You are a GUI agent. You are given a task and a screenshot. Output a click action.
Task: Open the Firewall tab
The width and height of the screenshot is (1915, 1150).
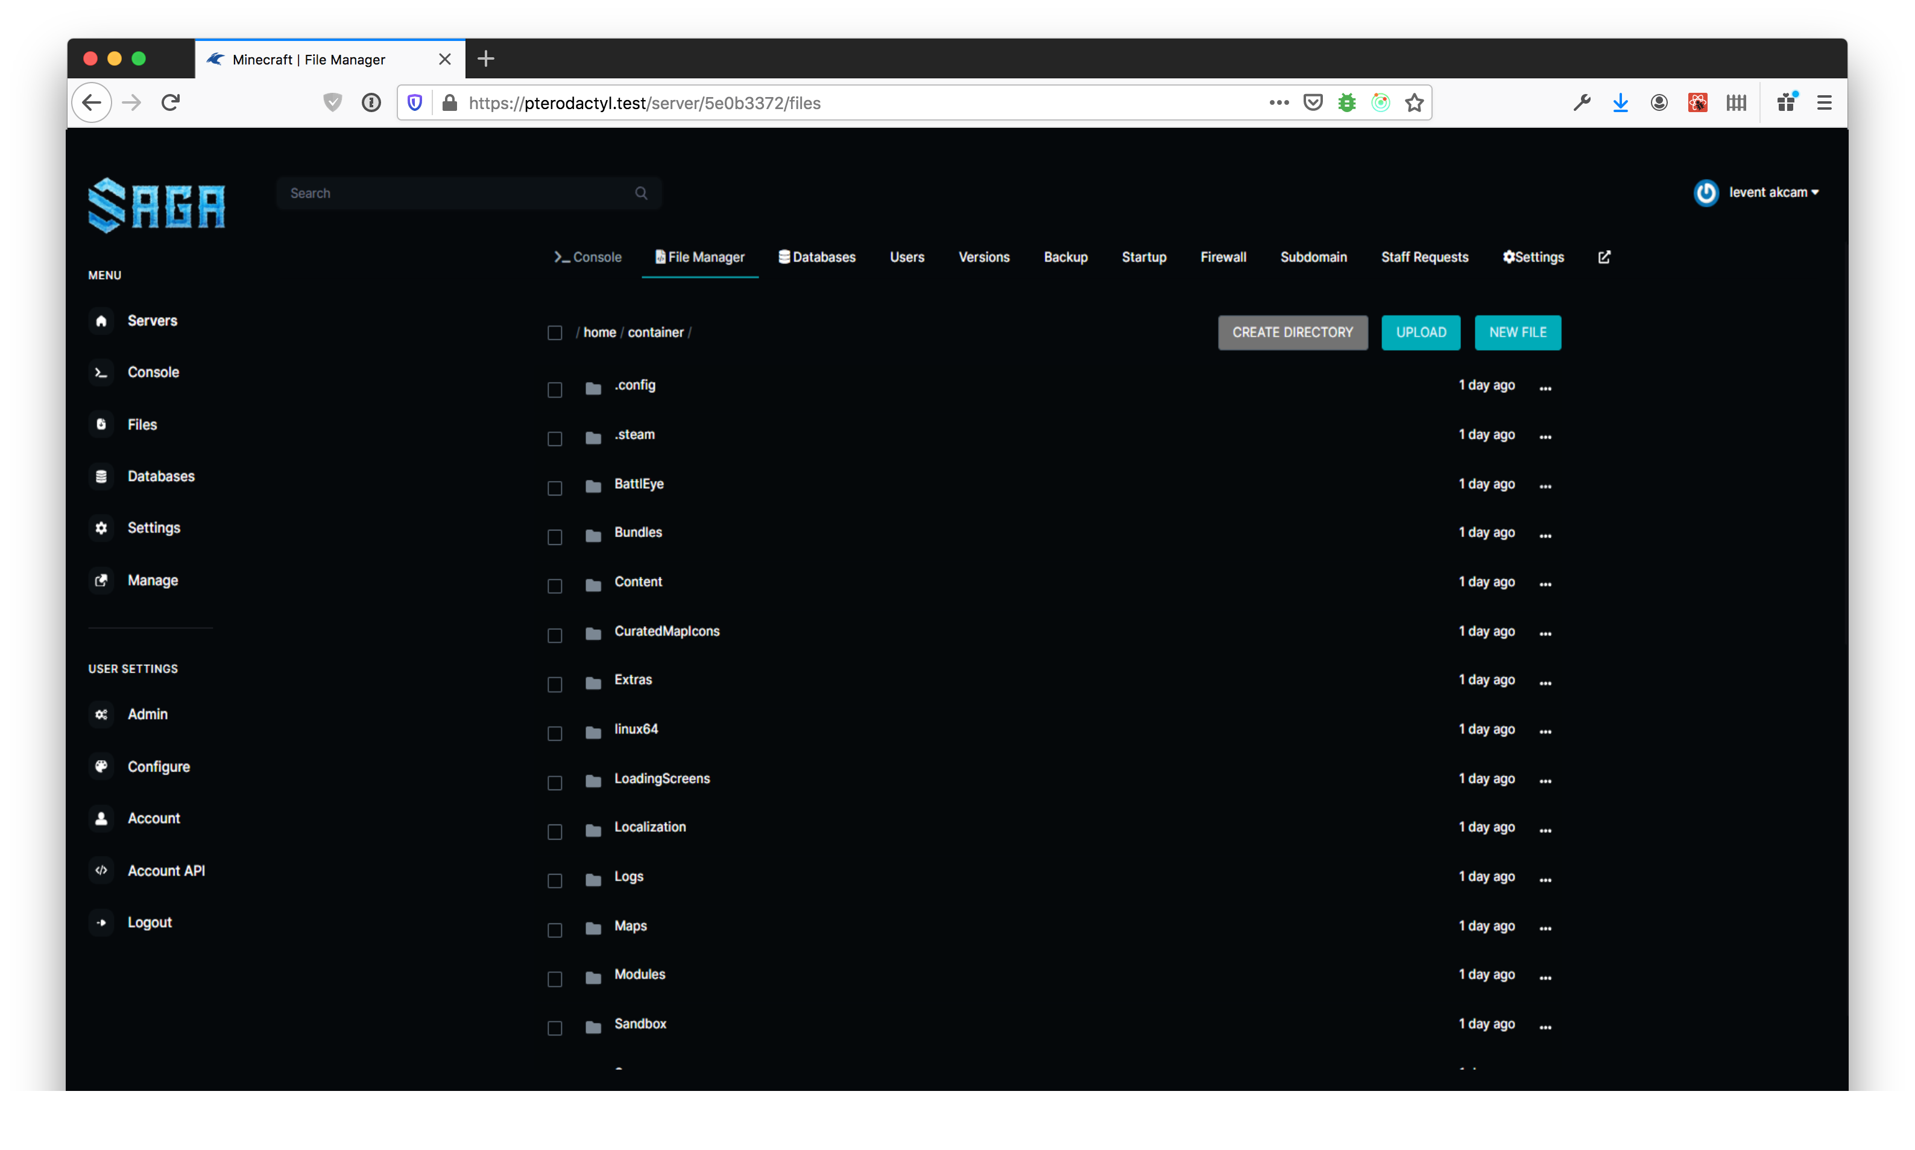[1222, 257]
